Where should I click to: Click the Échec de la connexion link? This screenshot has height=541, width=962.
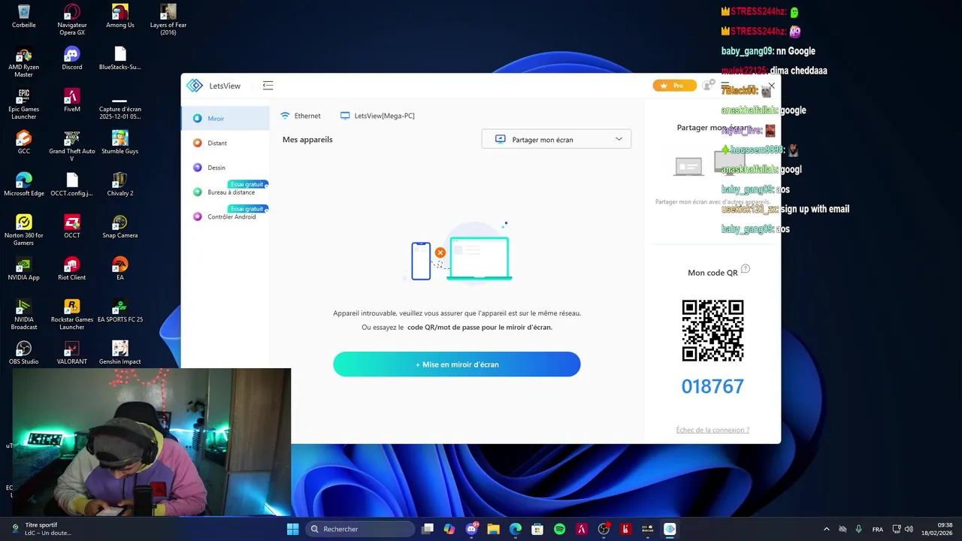[x=712, y=430]
